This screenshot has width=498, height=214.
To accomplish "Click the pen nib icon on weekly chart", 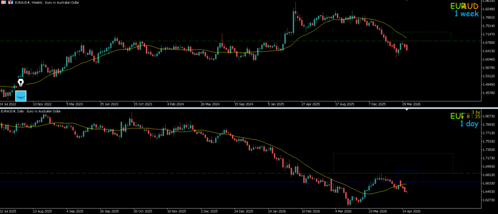I will tap(20, 83).
